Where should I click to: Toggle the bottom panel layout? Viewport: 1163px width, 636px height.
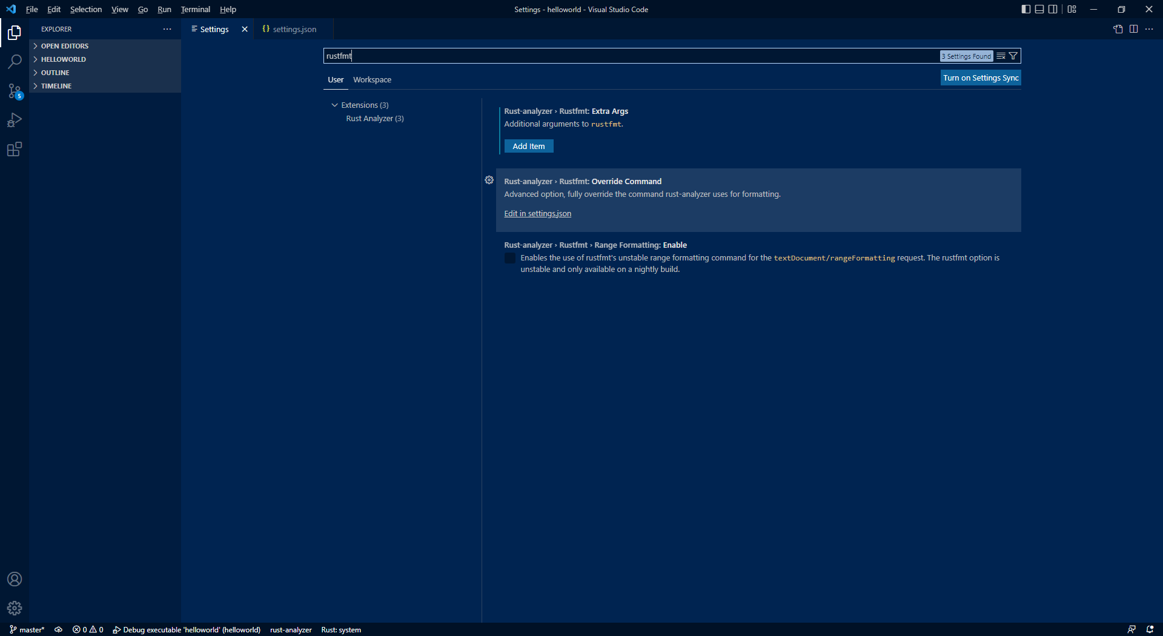point(1039,9)
